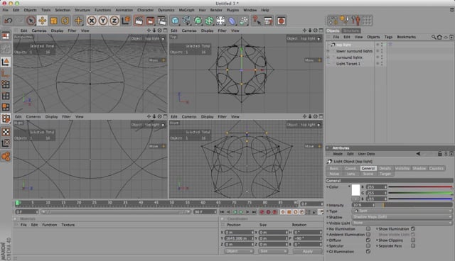
Task: Toggle X axis lock
Action: (92, 21)
